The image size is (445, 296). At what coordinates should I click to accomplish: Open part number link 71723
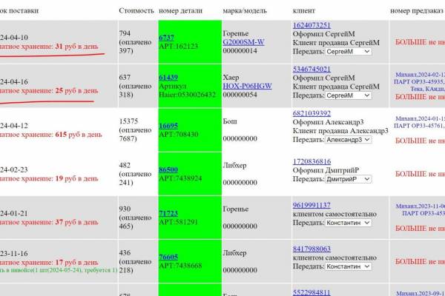coord(168,214)
